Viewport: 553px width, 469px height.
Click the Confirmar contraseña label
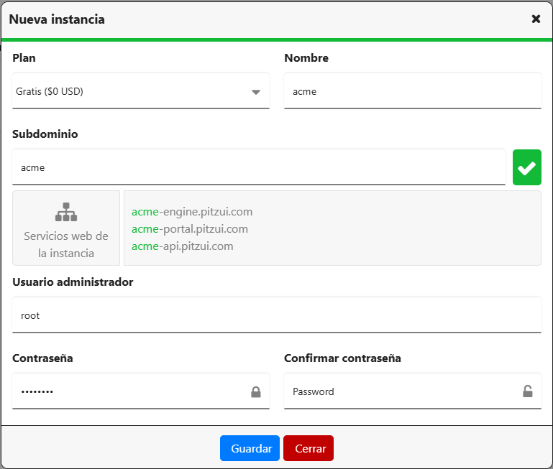pos(342,358)
